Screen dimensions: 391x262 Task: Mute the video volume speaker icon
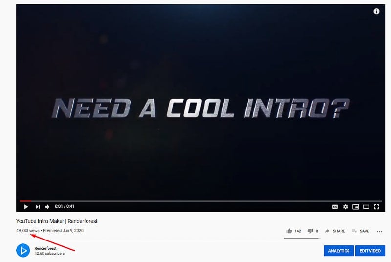47,207
